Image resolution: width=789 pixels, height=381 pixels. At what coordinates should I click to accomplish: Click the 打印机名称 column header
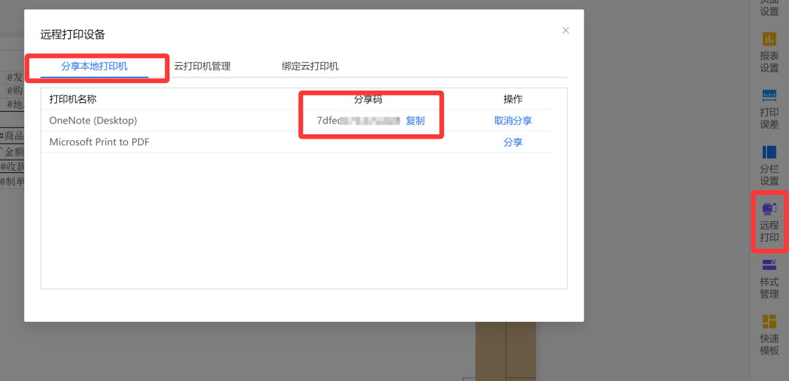[x=73, y=99]
